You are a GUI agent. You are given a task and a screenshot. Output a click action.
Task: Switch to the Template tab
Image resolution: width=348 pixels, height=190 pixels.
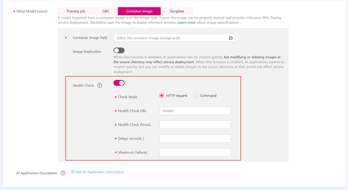click(x=177, y=11)
